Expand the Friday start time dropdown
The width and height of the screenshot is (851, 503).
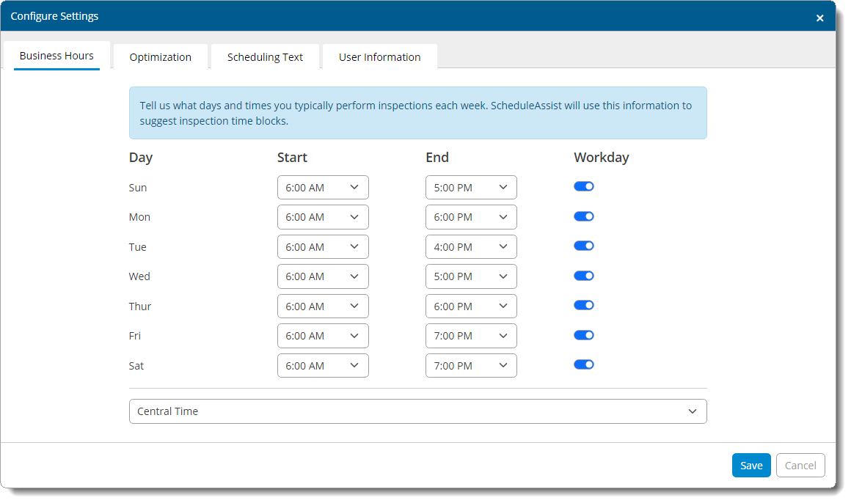point(323,336)
